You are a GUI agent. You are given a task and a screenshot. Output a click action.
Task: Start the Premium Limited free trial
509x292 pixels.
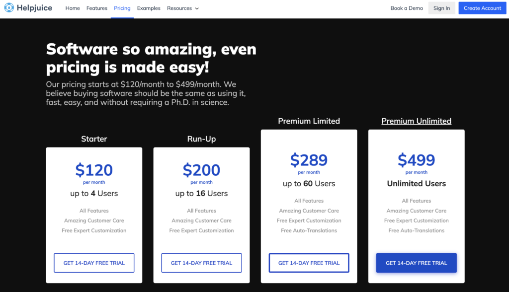(x=309, y=263)
